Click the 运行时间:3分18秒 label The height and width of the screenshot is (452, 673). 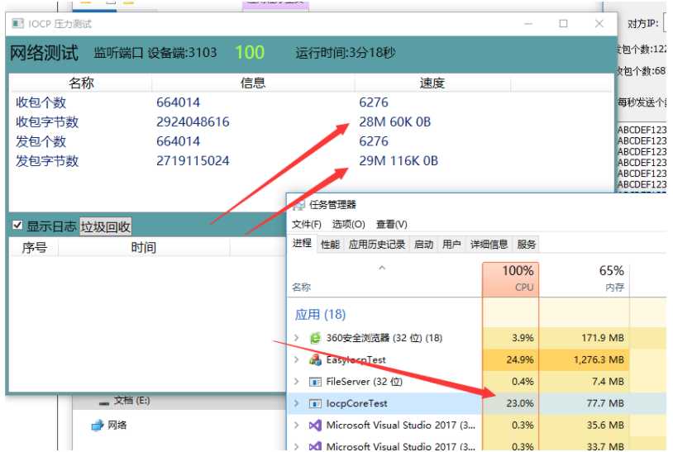click(x=346, y=53)
